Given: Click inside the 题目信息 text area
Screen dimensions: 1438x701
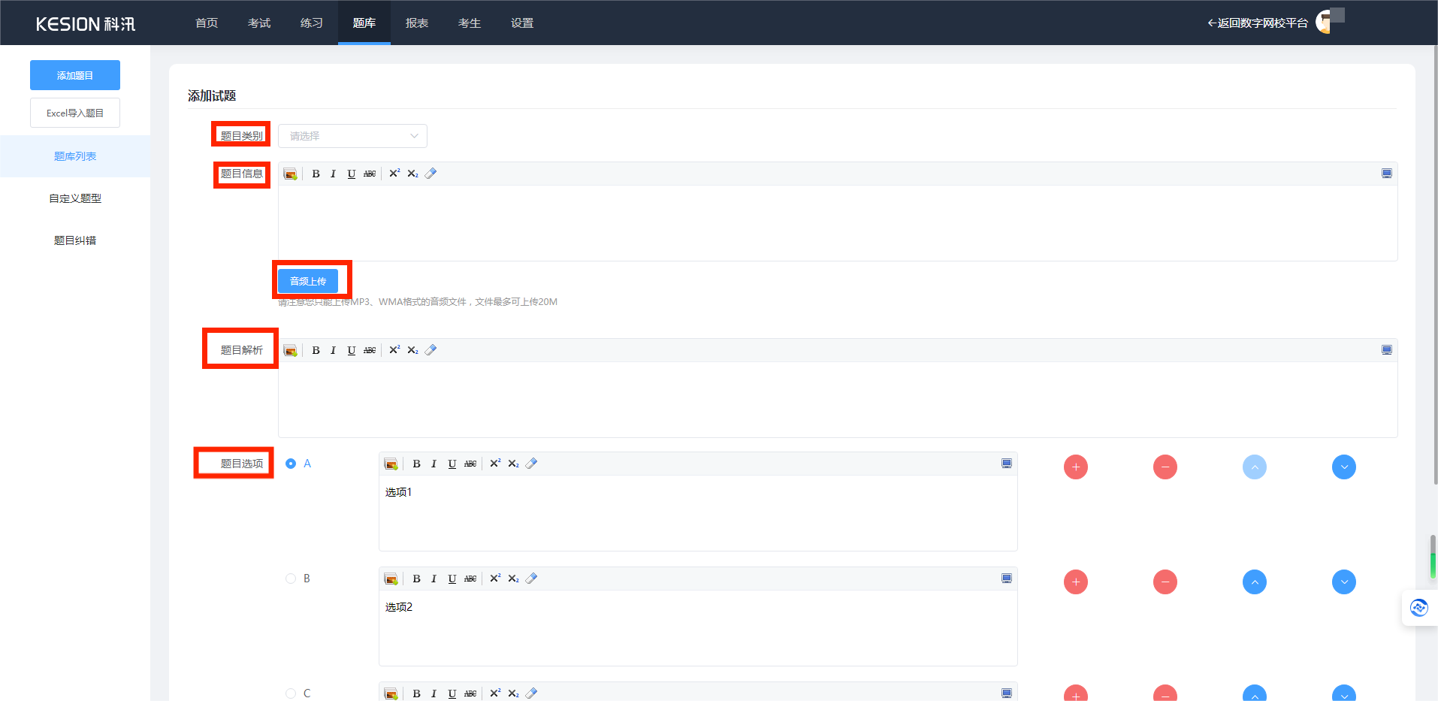Looking at the screenshot, I should point(838,223).
